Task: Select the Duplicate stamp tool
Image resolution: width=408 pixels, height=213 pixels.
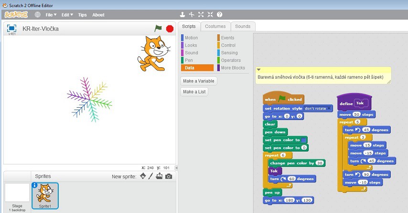Action: 183,14
